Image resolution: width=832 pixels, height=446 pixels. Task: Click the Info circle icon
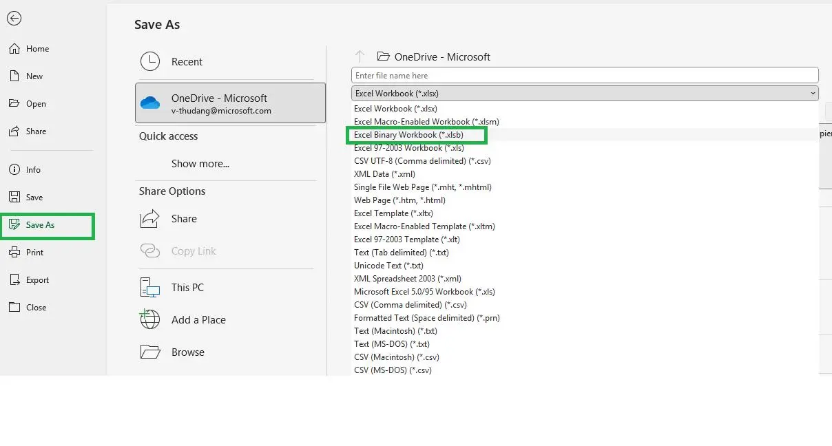[14, 170]
